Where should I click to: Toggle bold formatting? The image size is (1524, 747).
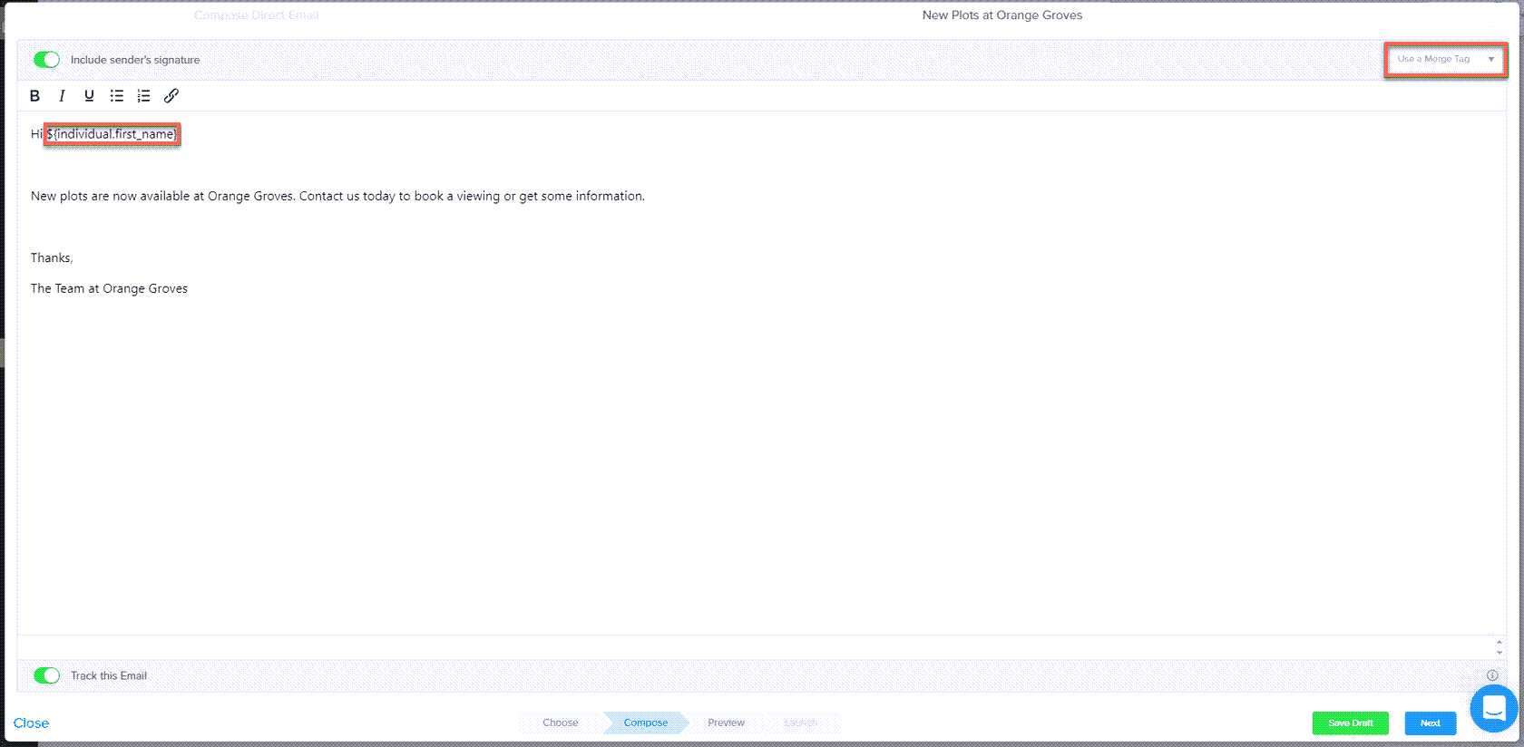[x=34, y=96]
